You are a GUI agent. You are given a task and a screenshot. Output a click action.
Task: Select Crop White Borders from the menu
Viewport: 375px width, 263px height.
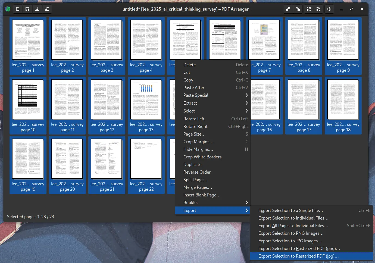click(202, 157)
